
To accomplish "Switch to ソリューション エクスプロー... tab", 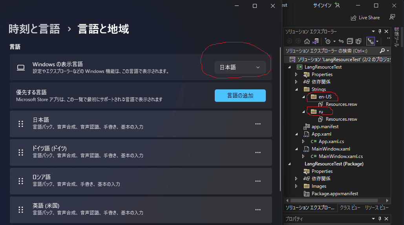I will (310, 208).
